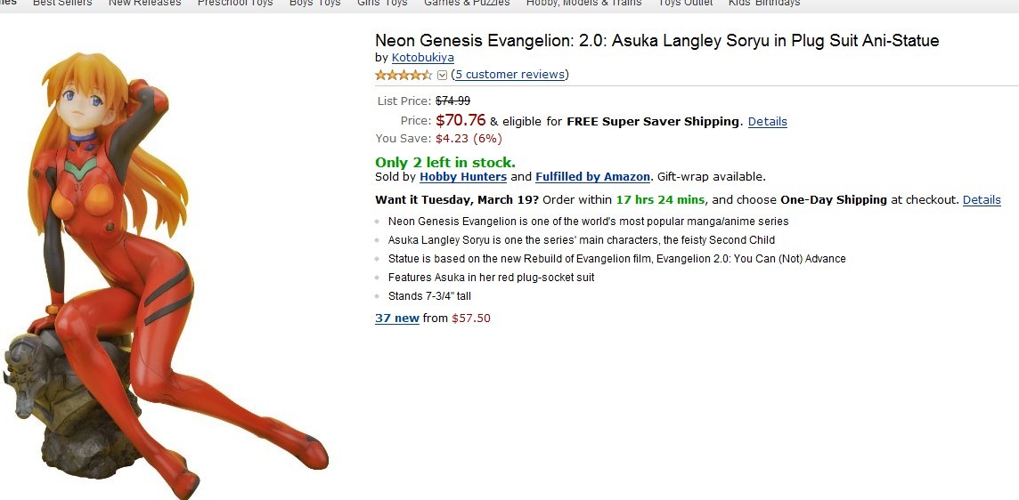Go to the Best Sellers tab
The width and height of the screenshot is (1019, 500).
(x=62, y=4)
